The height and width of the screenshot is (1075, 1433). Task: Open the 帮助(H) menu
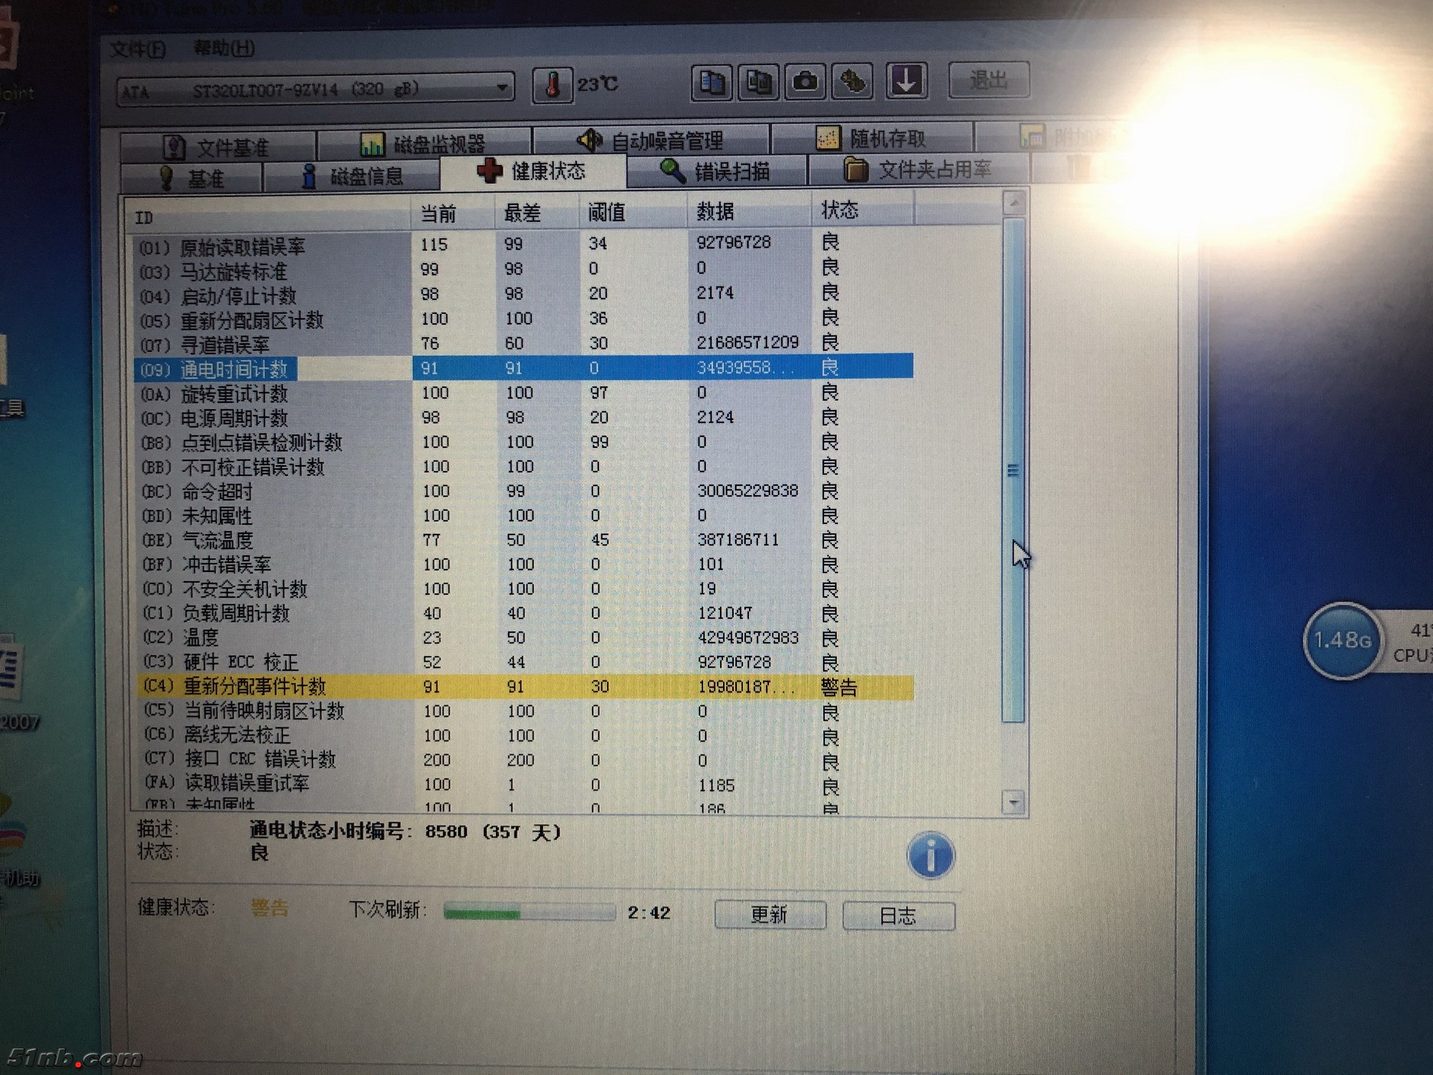pyautogui.click(x=224, y=48)
